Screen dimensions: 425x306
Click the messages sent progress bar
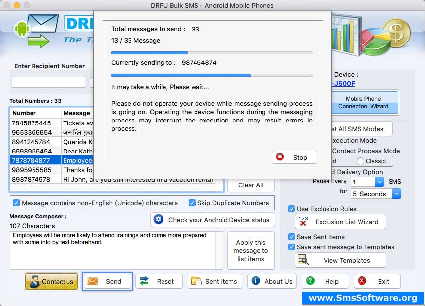pos(212,53)
